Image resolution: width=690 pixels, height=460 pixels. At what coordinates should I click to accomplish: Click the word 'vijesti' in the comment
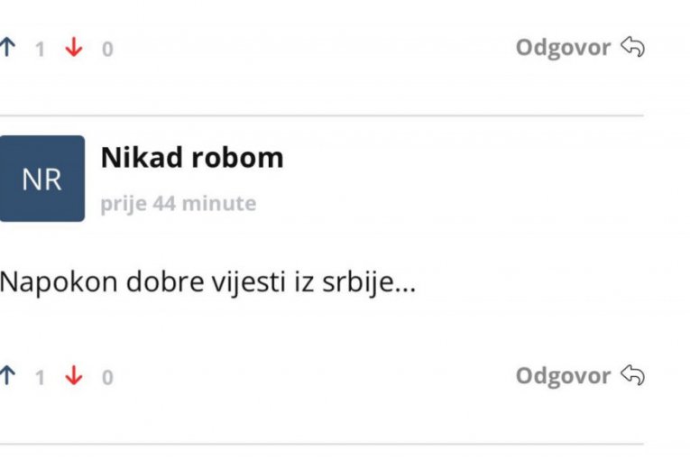click(x=249, y=281)
